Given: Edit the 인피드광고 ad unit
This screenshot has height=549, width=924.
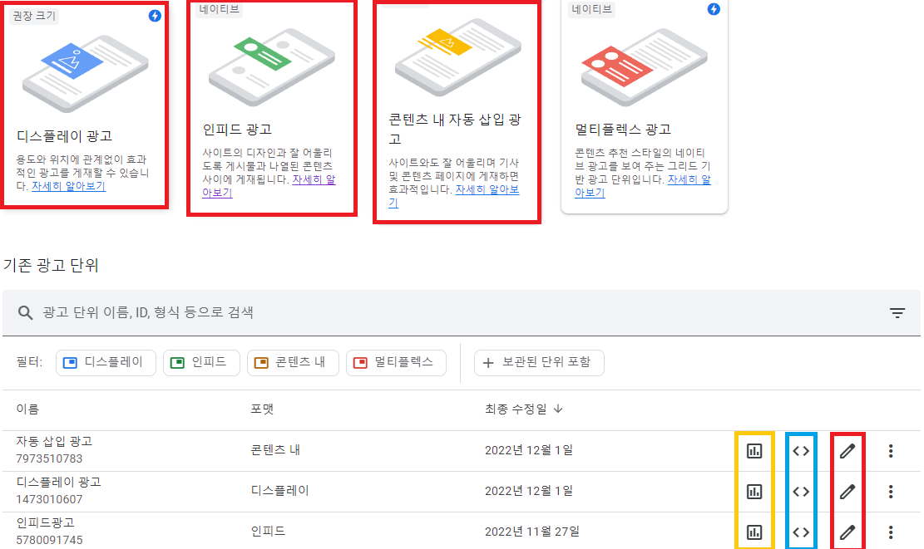Looking at the screenshot, I should (847, 532).
